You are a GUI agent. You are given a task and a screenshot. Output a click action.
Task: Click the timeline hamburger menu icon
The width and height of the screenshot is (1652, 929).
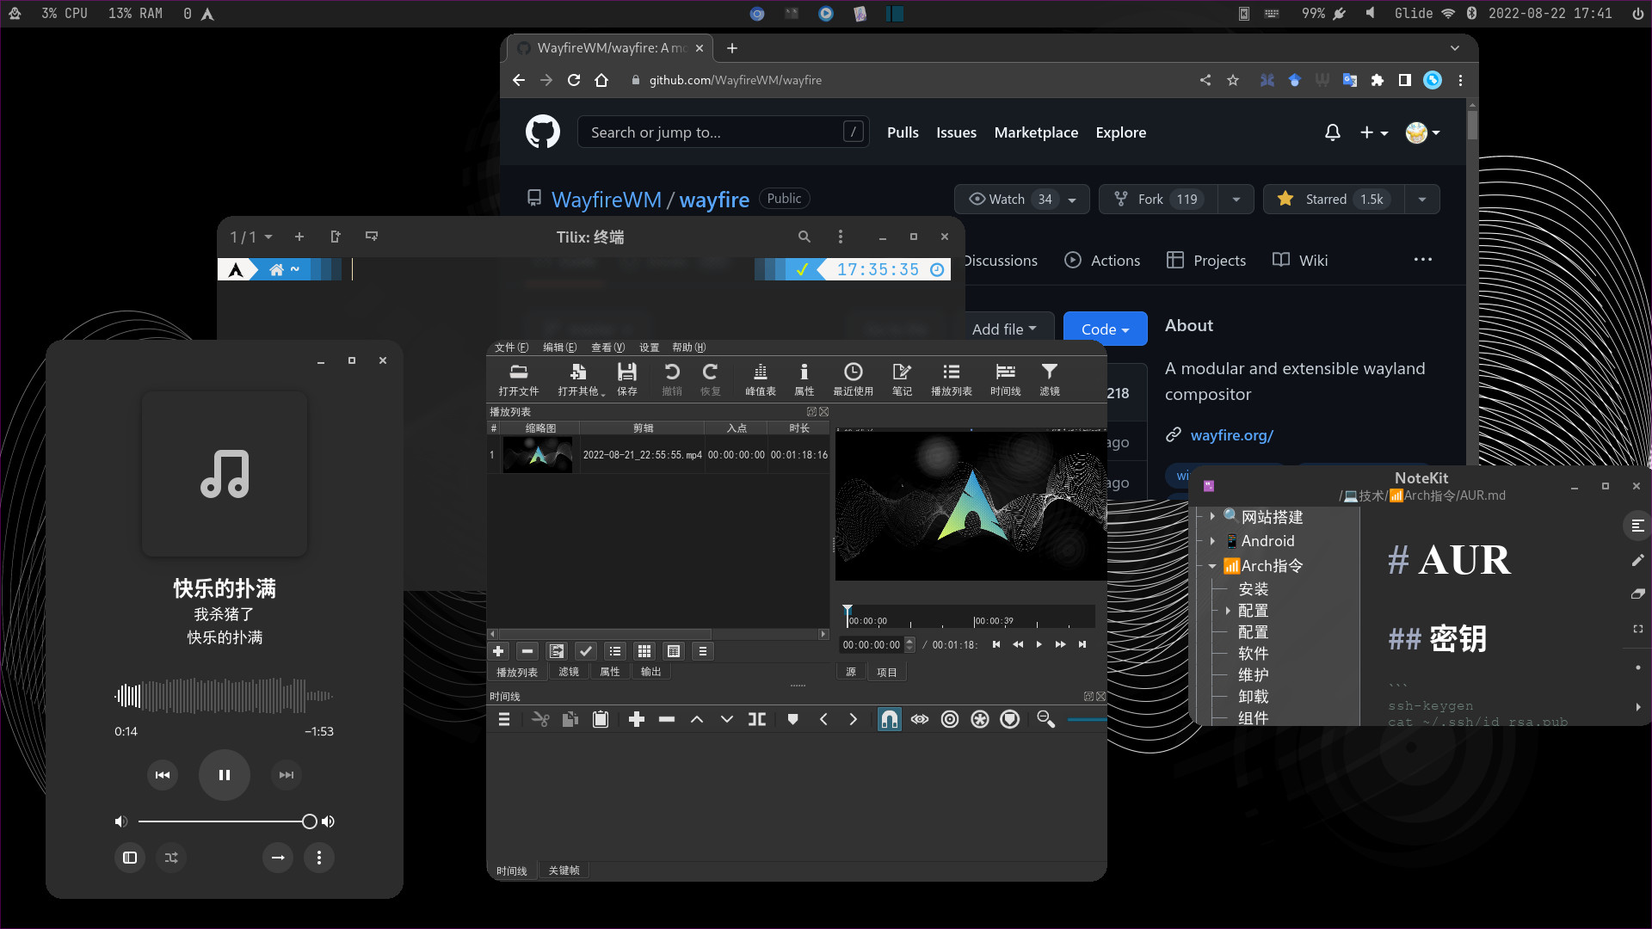tap(504, 719)
